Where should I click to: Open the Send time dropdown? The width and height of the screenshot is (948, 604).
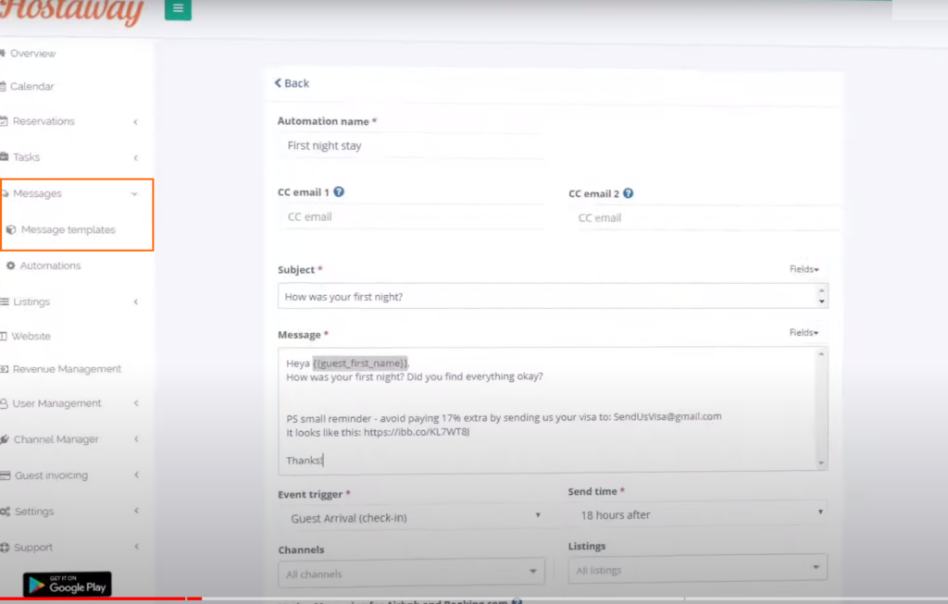click(x=696, y=513)
